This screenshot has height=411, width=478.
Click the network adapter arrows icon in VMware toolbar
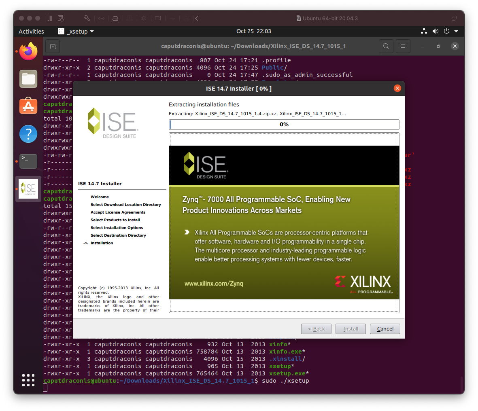point(102,18)
